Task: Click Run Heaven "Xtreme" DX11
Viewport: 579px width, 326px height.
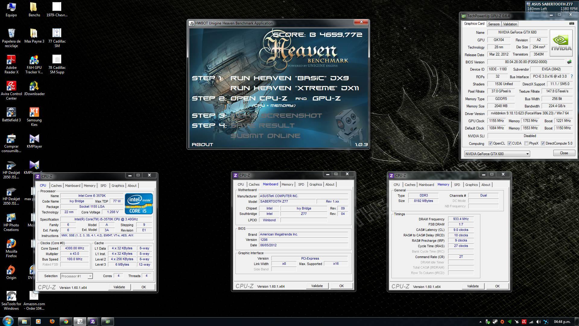Action: pyautogui.click(x=295, y=88)
